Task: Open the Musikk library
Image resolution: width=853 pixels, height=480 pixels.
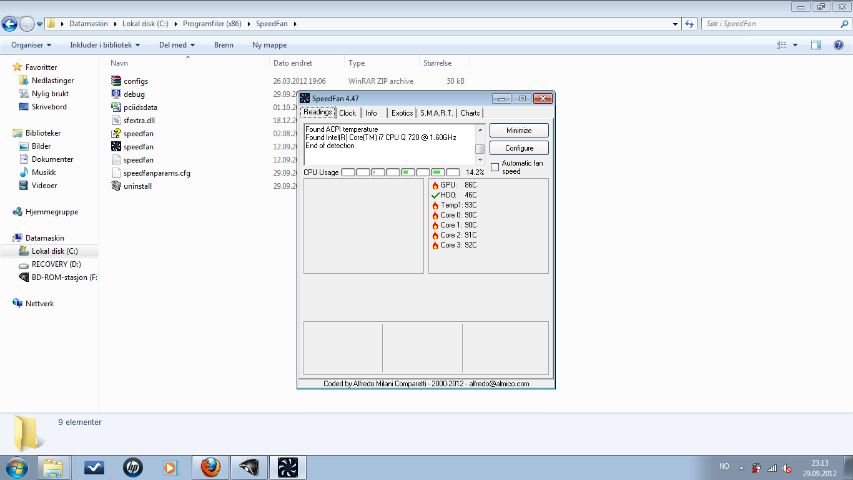Action: pyautogui.click(x=44, y=172)
